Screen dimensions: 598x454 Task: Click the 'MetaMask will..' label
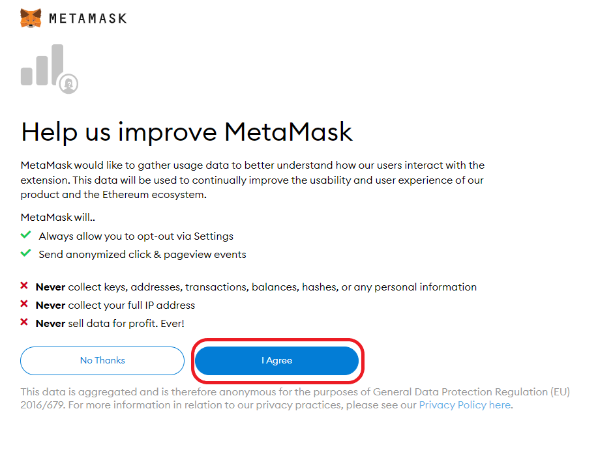(x=57, y=217)
